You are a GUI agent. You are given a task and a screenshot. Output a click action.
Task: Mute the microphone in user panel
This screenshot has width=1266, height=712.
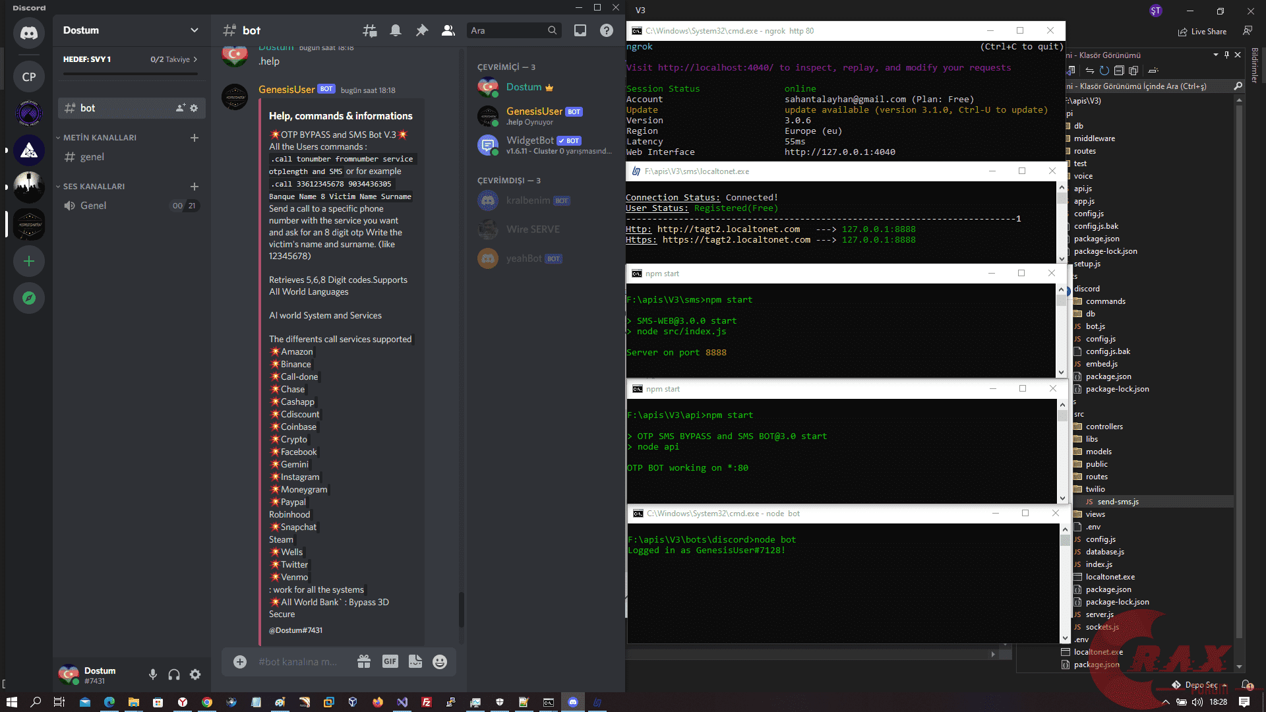[153, 674]
